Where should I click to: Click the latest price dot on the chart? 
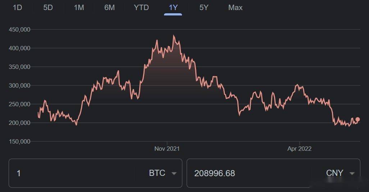(357, 120)
